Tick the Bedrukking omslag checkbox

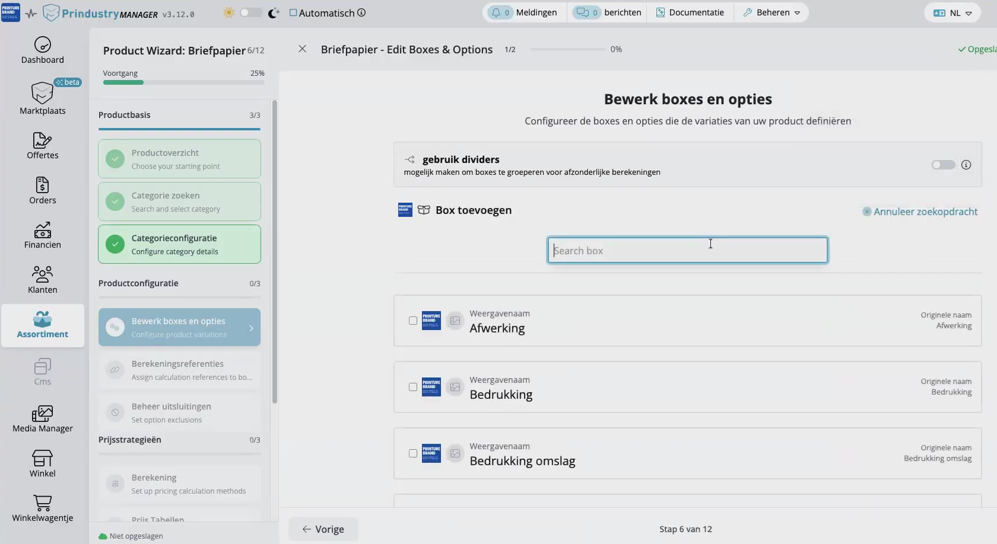click(x=413, y=453)
